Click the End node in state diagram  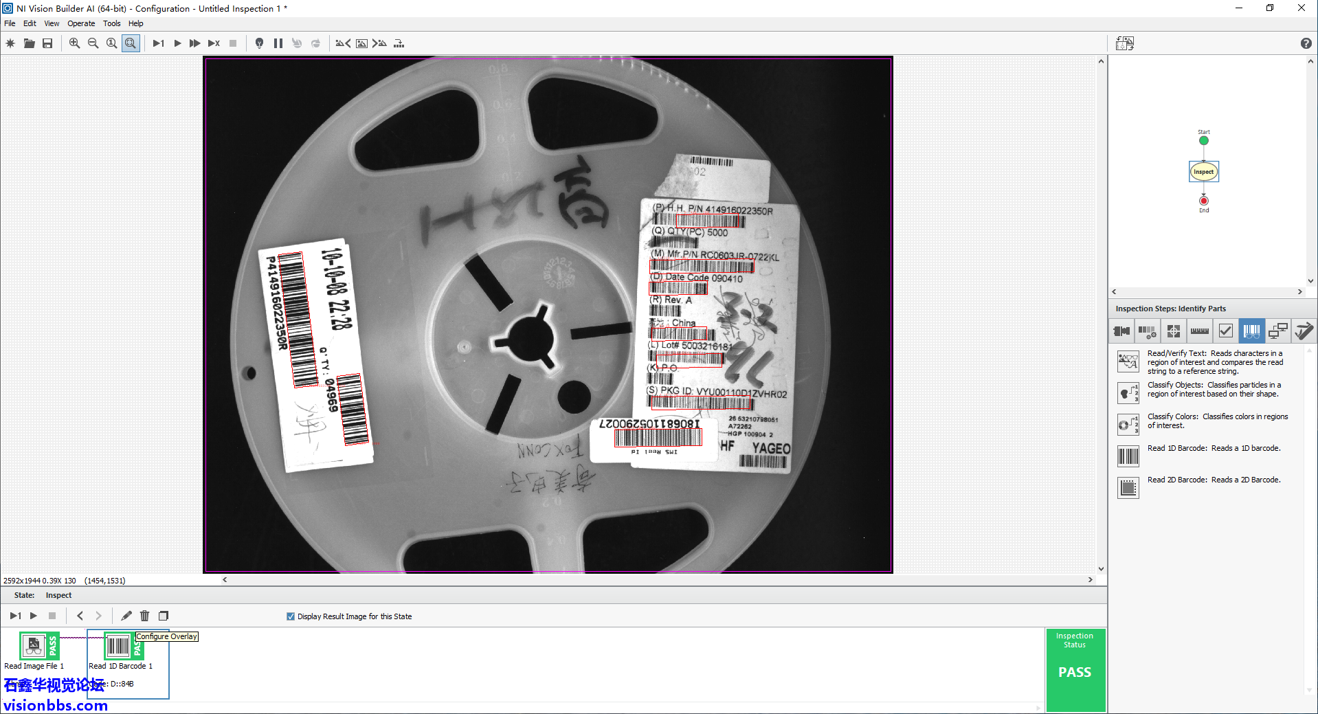(1203, 201)
